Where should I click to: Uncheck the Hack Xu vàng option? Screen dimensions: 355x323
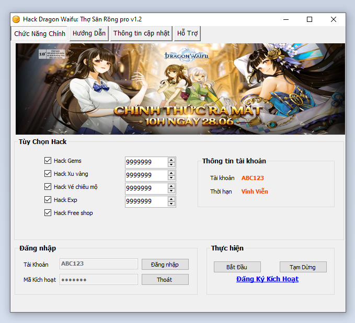pos(48,174)
